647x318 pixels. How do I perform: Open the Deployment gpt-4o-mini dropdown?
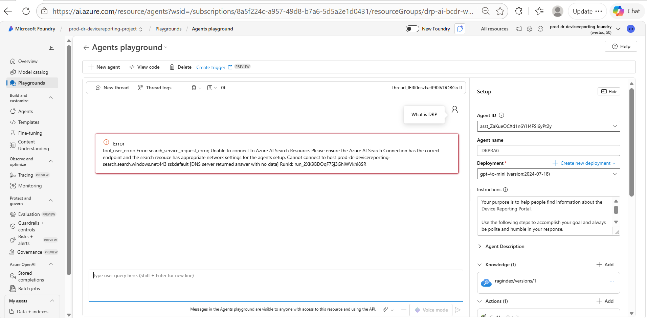click(549, 174)
